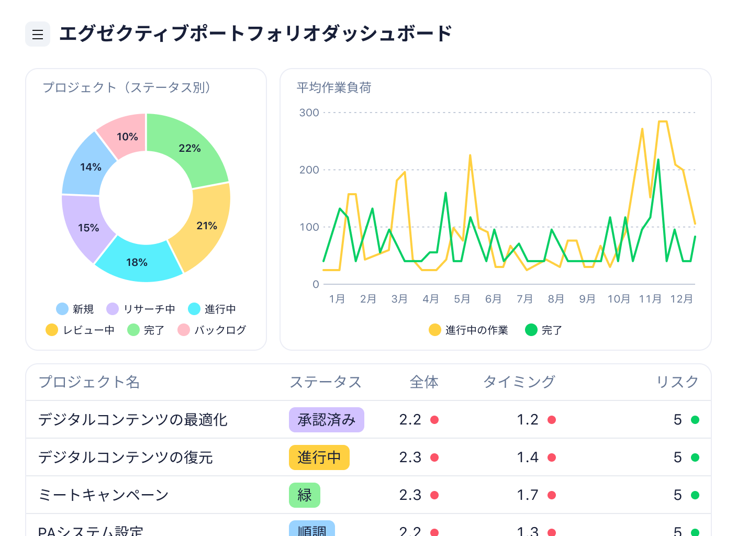This screenshot has height=536, width=737.
Task: Hide the green 完了 line chart series
Action: point(544,330)
